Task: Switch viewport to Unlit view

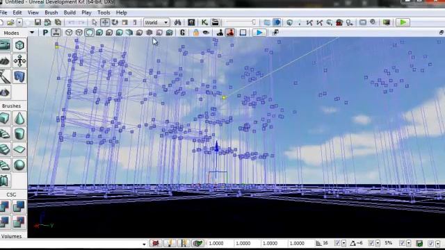Action: coord(89,33)
